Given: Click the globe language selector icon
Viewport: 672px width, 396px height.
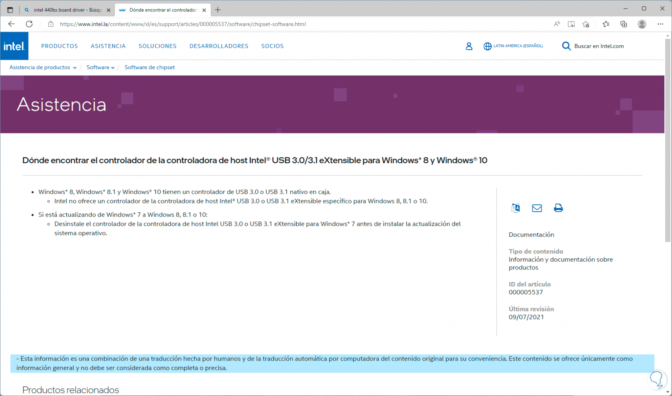Looking at the screenshot, I should (x=487, y=46).
